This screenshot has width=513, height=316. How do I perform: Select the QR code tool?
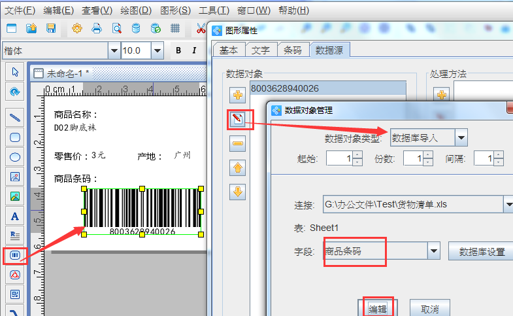tap(14, 295)
